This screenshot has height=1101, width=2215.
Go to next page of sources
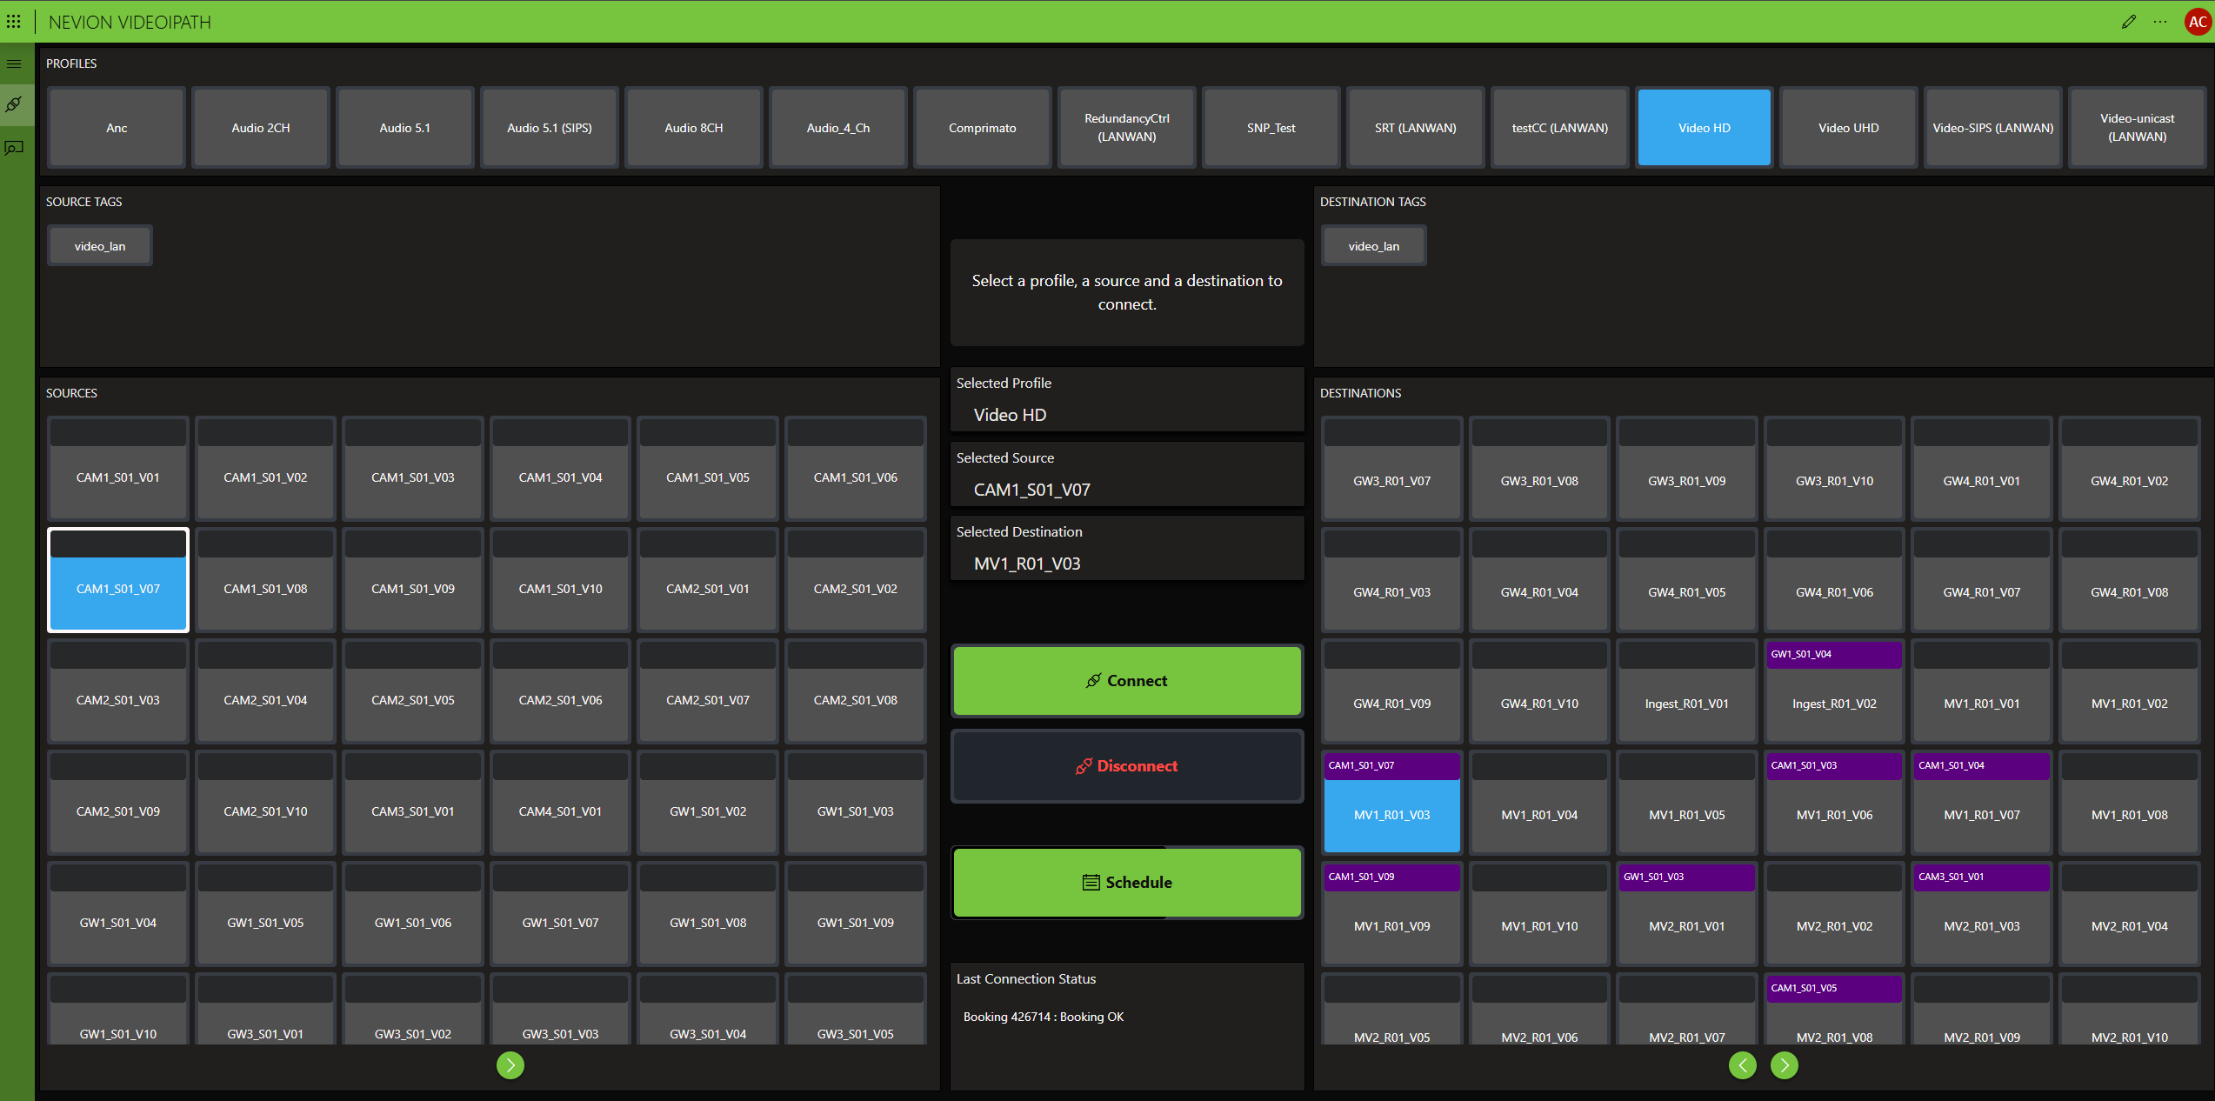click(510, 1064)
